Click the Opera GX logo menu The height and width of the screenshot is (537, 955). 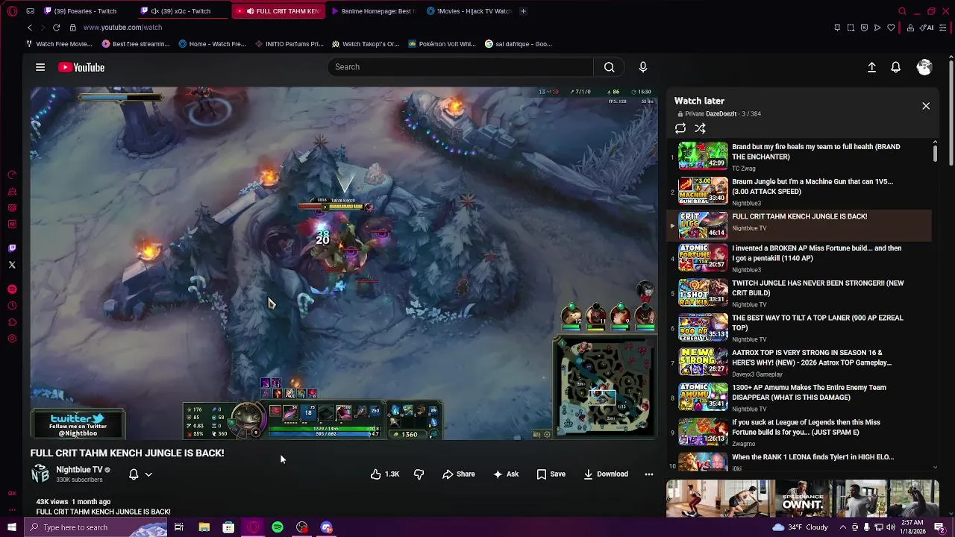click(x=12, y=11)
